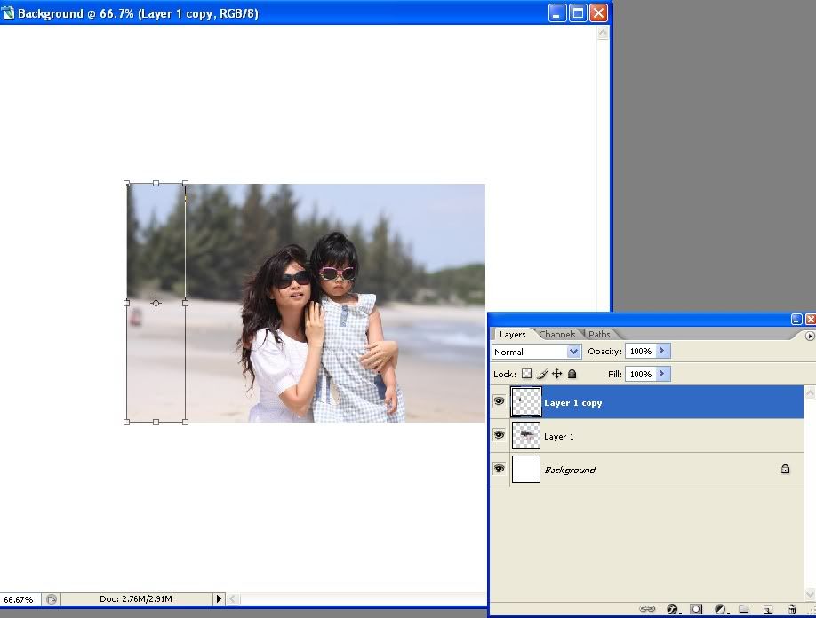The image size is (816, 618).
Task: Open the Normal blend mode dropdown
Action: click(x=537, y=352)
